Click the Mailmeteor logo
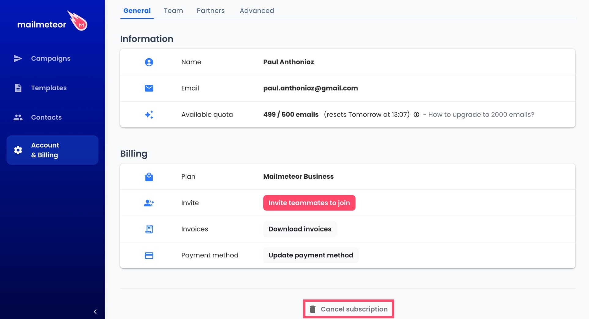The height and width of the screenshot is (319, 589). [52, 21]
